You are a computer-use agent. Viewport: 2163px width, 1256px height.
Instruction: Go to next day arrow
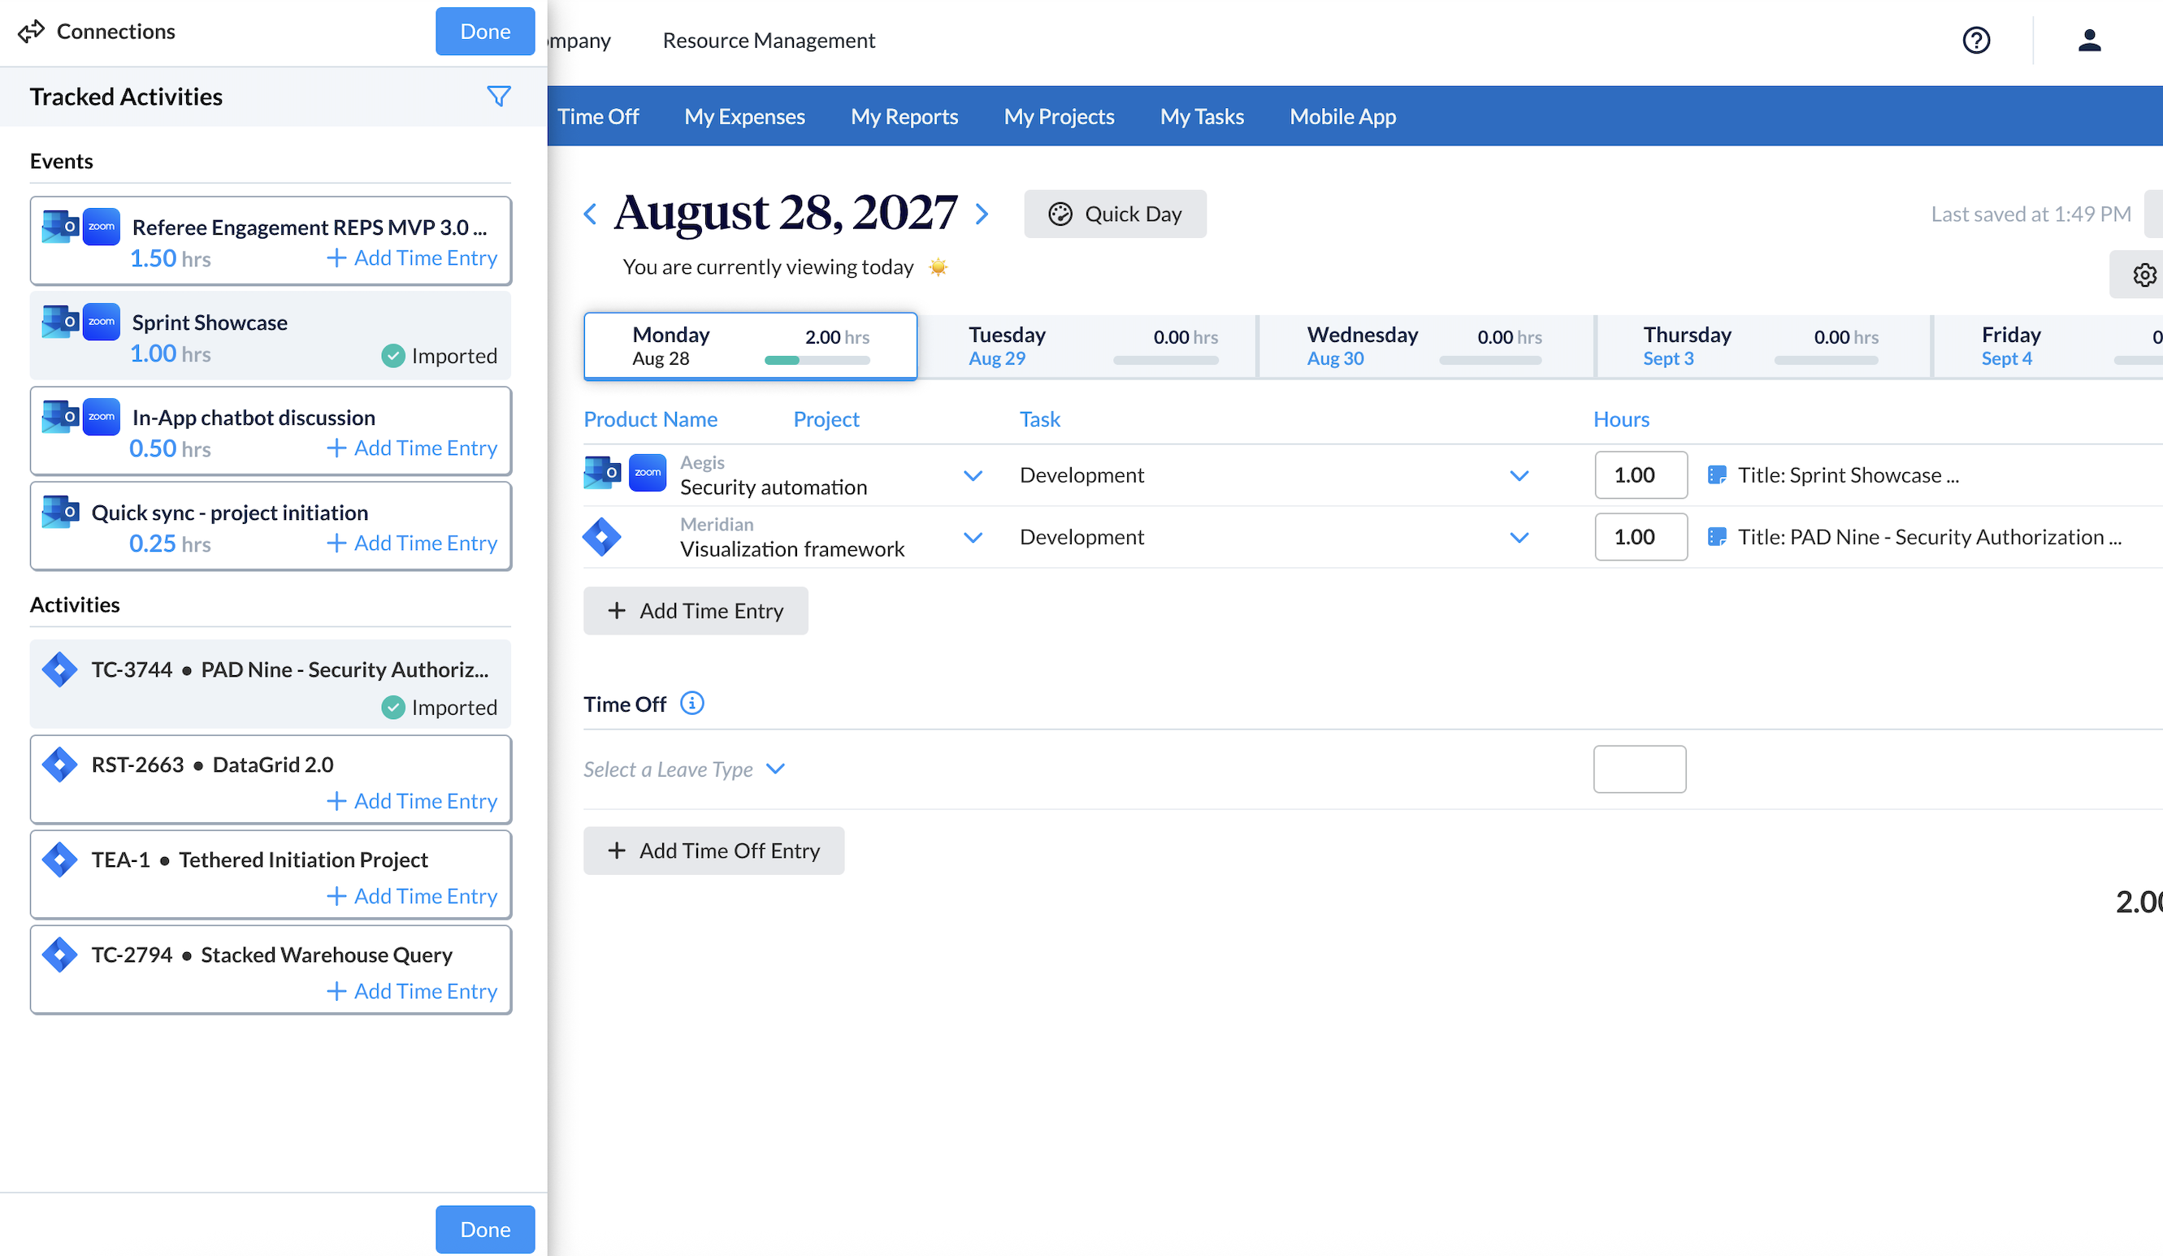pyautogui.click(x=982, y=214)
